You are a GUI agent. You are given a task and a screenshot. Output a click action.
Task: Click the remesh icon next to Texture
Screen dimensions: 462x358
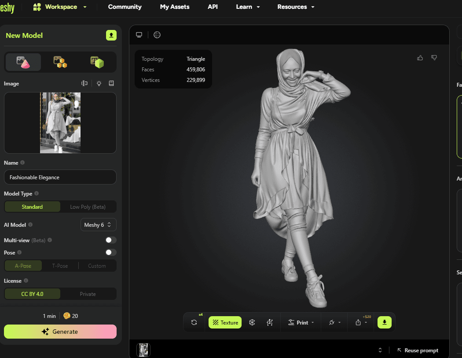[252, 322]
